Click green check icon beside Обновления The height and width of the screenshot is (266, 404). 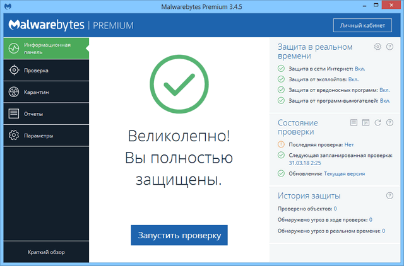(x=281, y=173)
